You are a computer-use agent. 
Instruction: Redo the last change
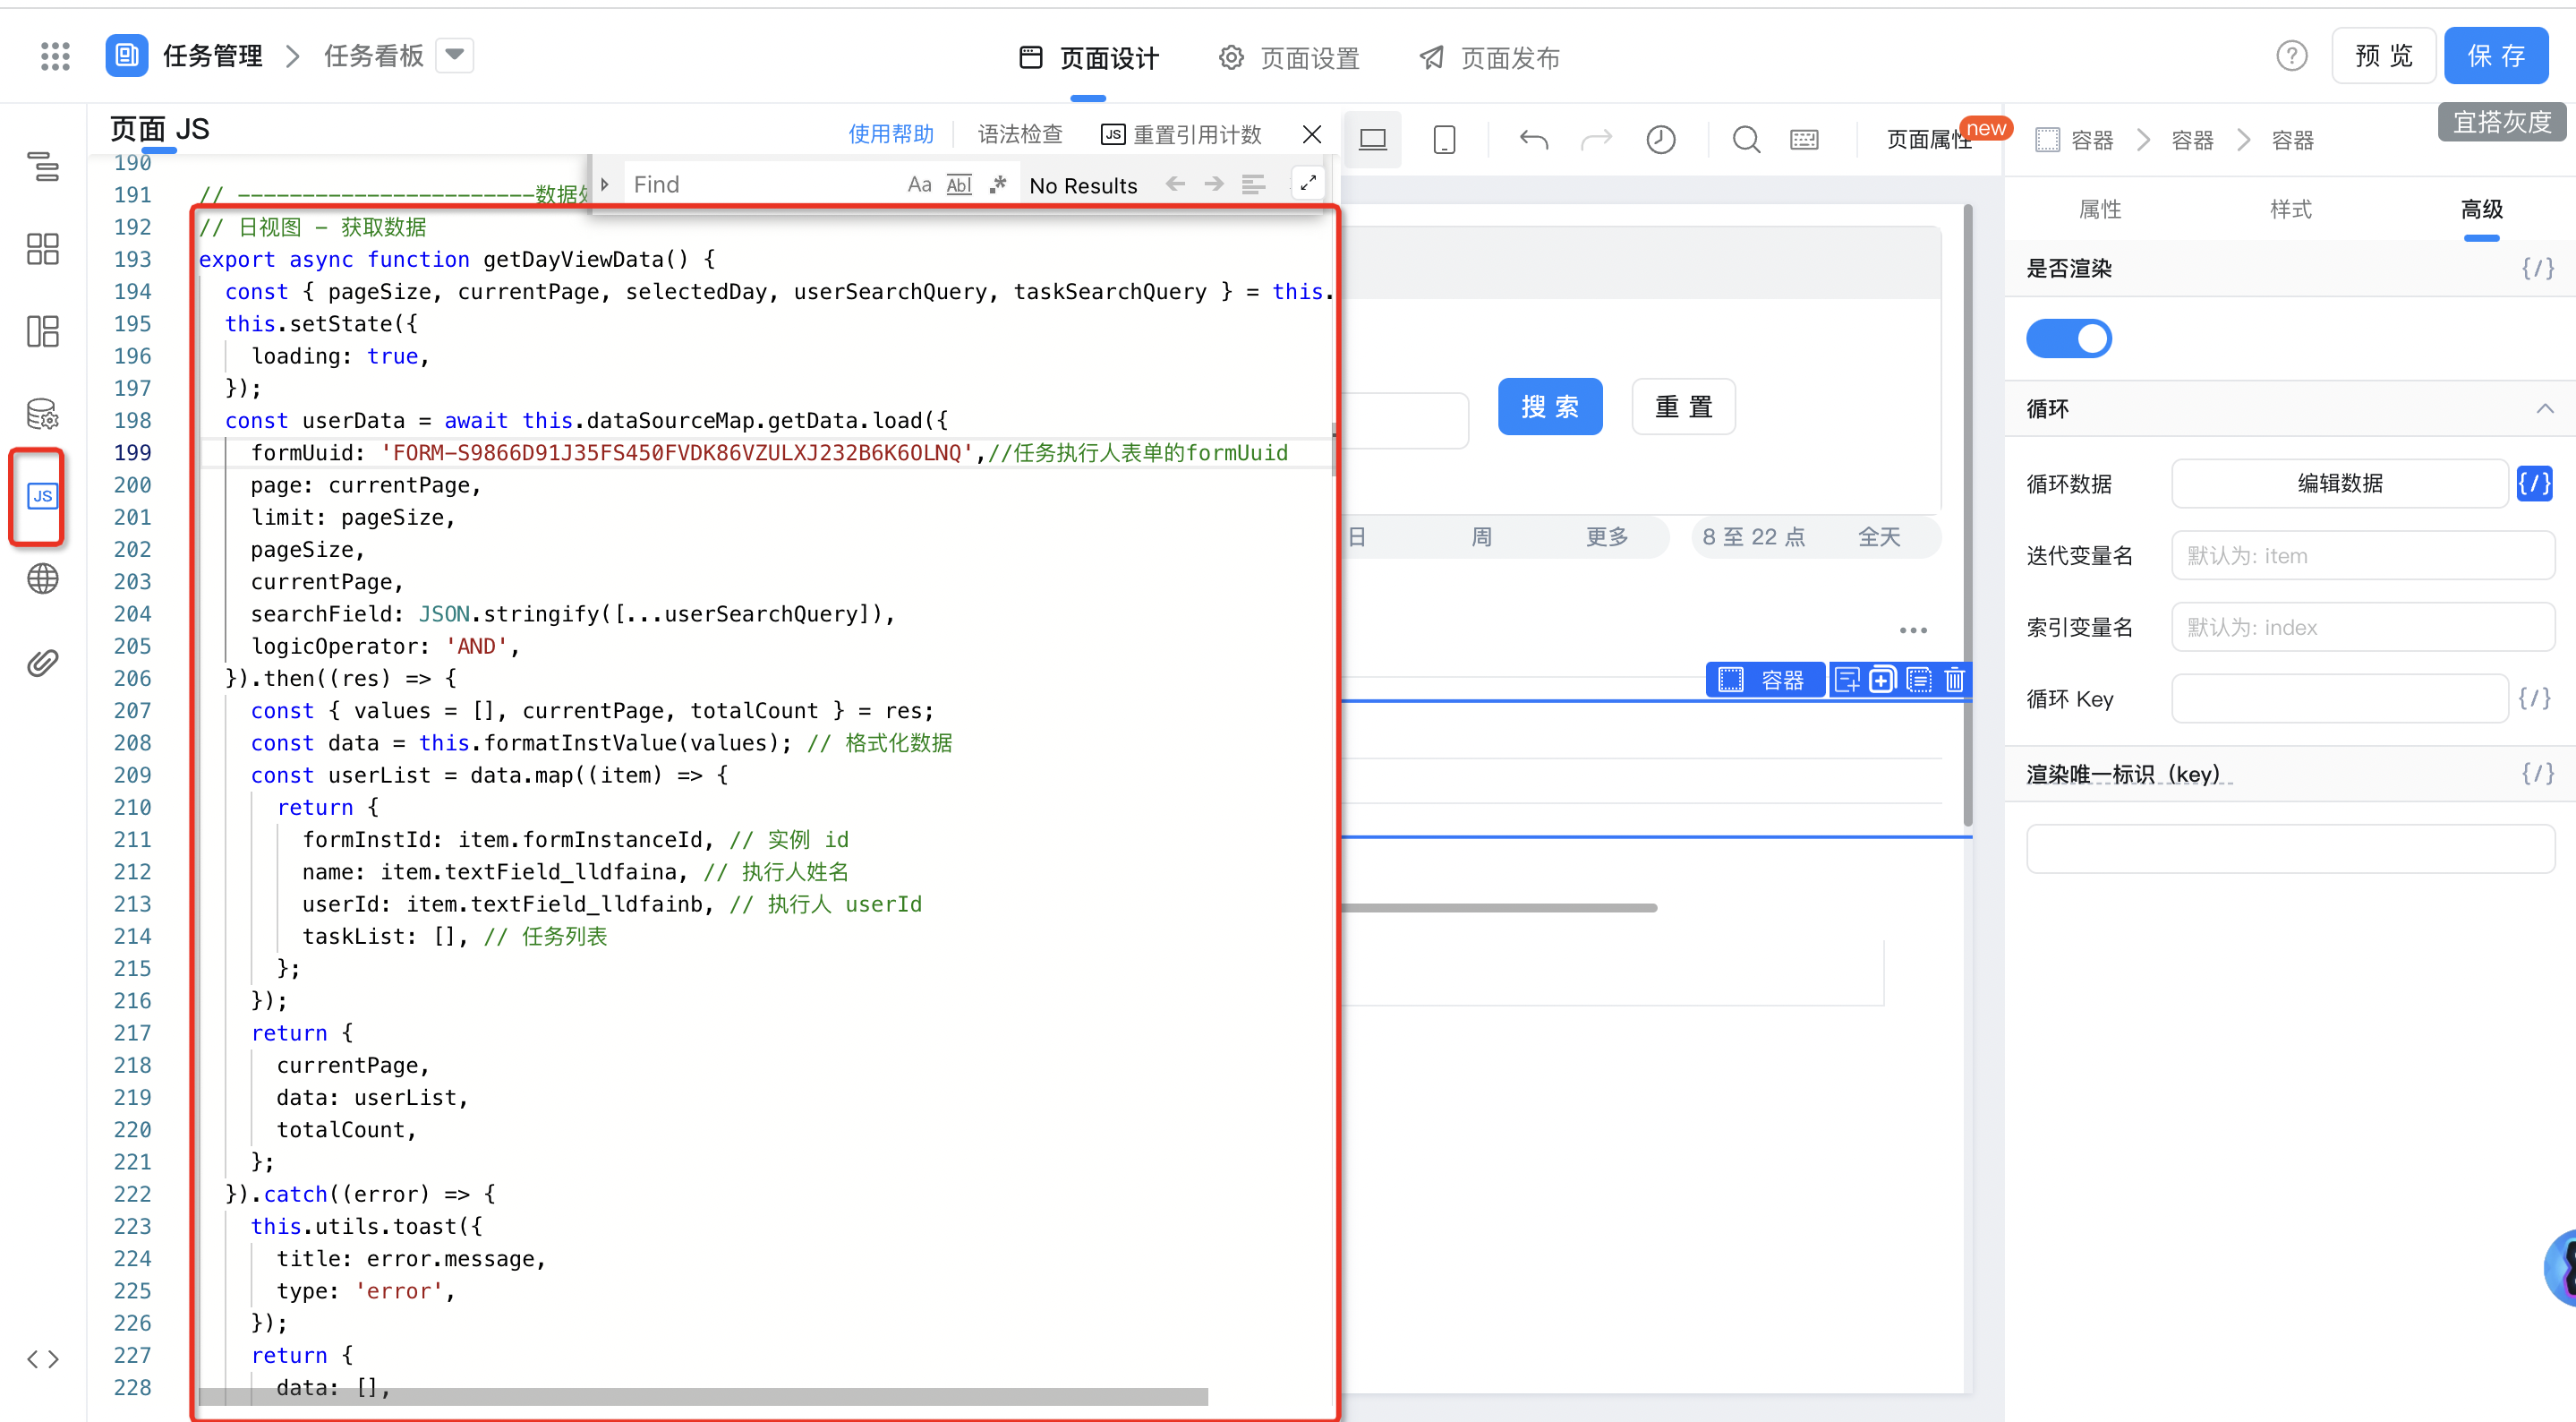(x=1597, y=139)
